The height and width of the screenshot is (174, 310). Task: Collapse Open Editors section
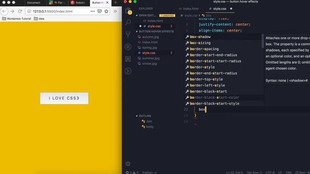[x=146, y=15]
